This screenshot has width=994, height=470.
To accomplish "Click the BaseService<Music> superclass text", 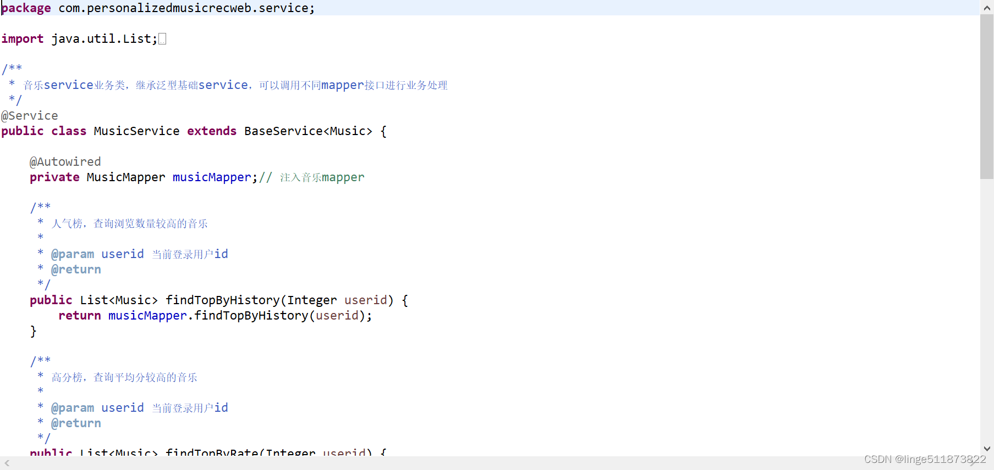I will point(309,131).
